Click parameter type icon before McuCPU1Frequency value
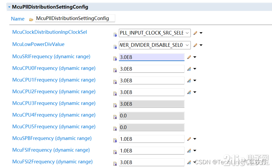Image resolution: width=272 pixels, height=168 pixels. coord(115,82)
